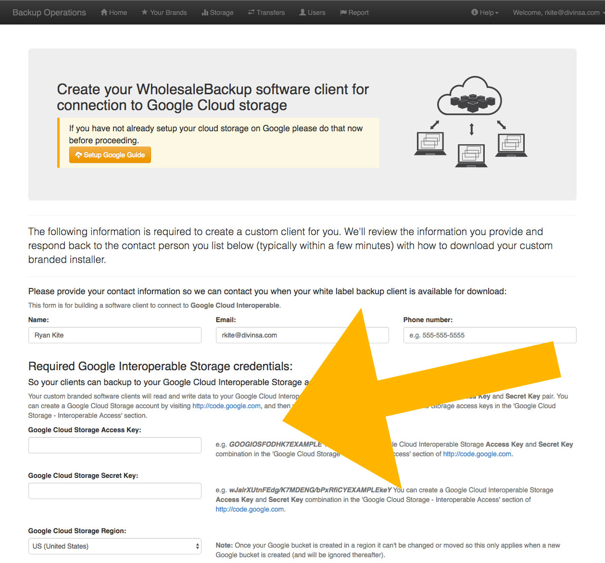Focus the Google Cloud Storage Access Key field

[115, 445]
